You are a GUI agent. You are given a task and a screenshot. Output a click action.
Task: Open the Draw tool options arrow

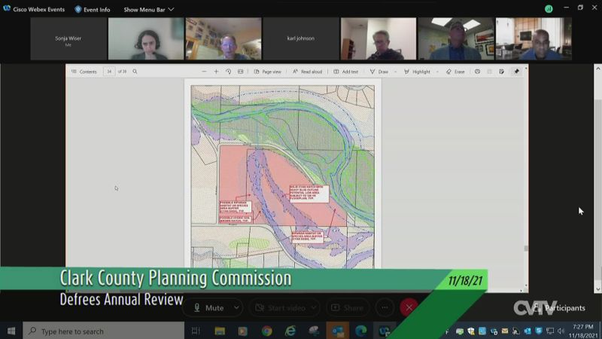(396, 72)
